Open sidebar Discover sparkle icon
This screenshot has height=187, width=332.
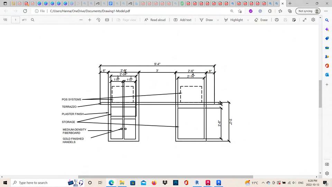[x=327, y=29]
